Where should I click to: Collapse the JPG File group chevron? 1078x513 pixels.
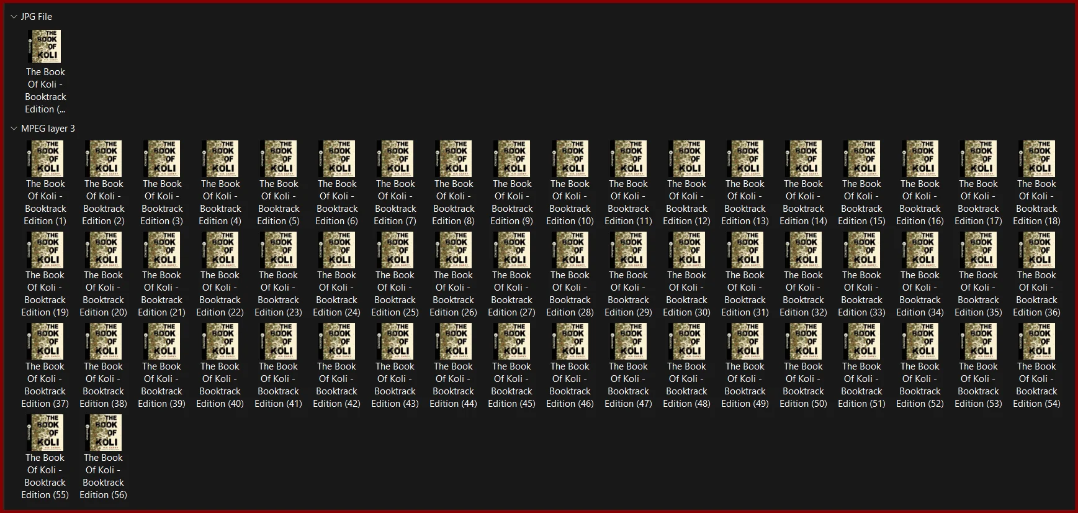tap(14, 17)
